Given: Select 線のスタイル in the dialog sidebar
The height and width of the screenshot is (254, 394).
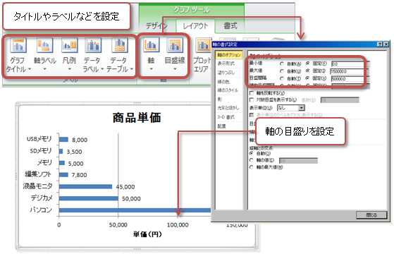Looking at the screenshot, I should [228, 90].
